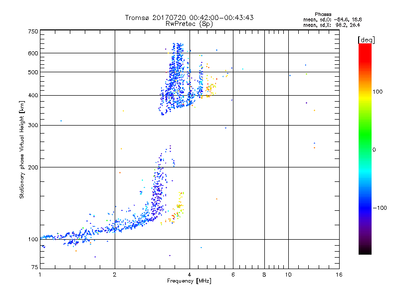
Task: Click the plot title 'Tromsø 20170720 00:42:00-00:43:43'
Action: click(189, 17)
